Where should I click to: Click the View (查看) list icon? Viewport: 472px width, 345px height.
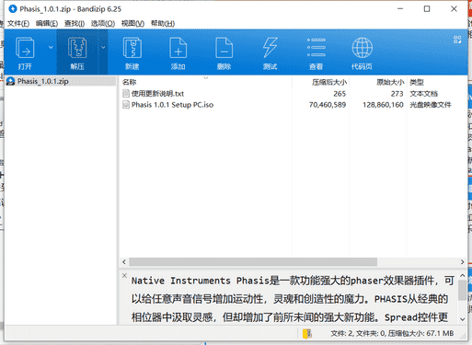pos(317,48)
